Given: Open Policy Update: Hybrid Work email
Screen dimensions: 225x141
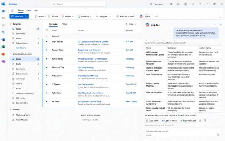Looking at the screenshot, I should [92, 103].
